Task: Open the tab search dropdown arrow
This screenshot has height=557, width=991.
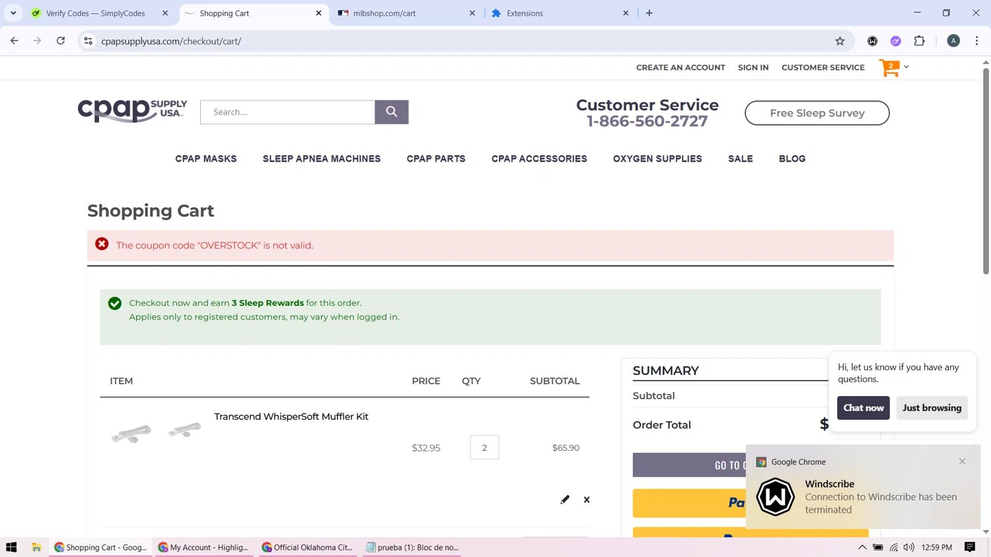Action: pyautogui.click(x=13, y=13)
